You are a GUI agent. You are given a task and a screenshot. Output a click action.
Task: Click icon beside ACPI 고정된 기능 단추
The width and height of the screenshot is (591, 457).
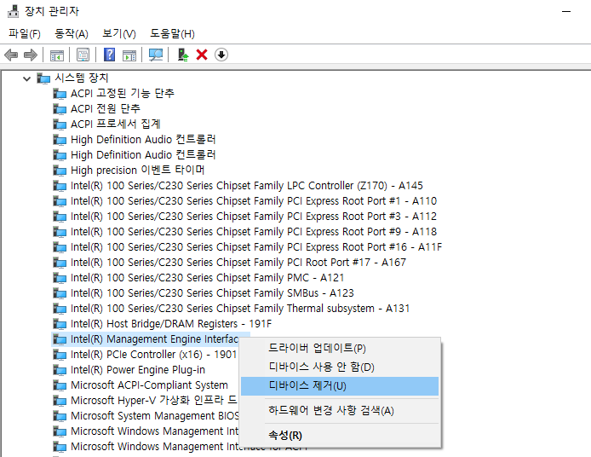pyautogui.click(x=60, y=94)
